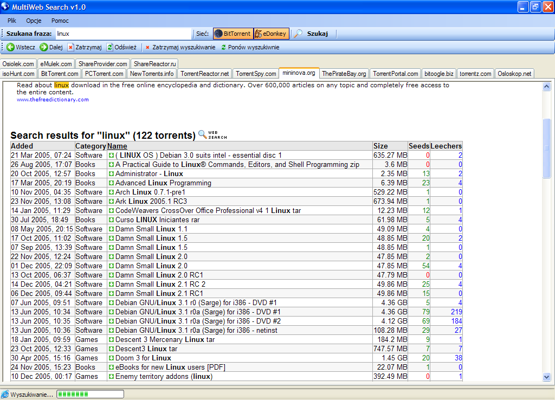Click the Wyszukiwanie status bar text
555x400 pixels.
[x=32, y=395]
